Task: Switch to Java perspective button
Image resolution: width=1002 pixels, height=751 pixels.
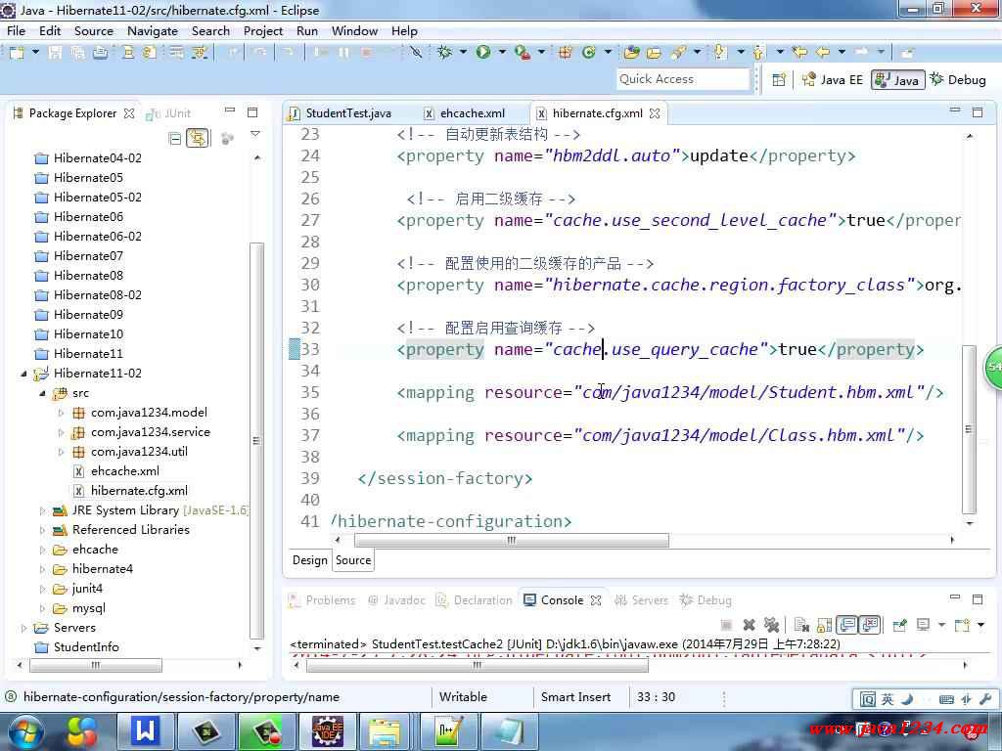Action: point(898,80)
